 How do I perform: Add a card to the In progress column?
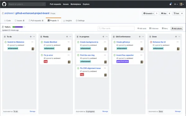point(103,37)
